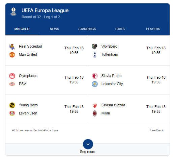
Task: Open the Standings tab
Action: point(87,29)
